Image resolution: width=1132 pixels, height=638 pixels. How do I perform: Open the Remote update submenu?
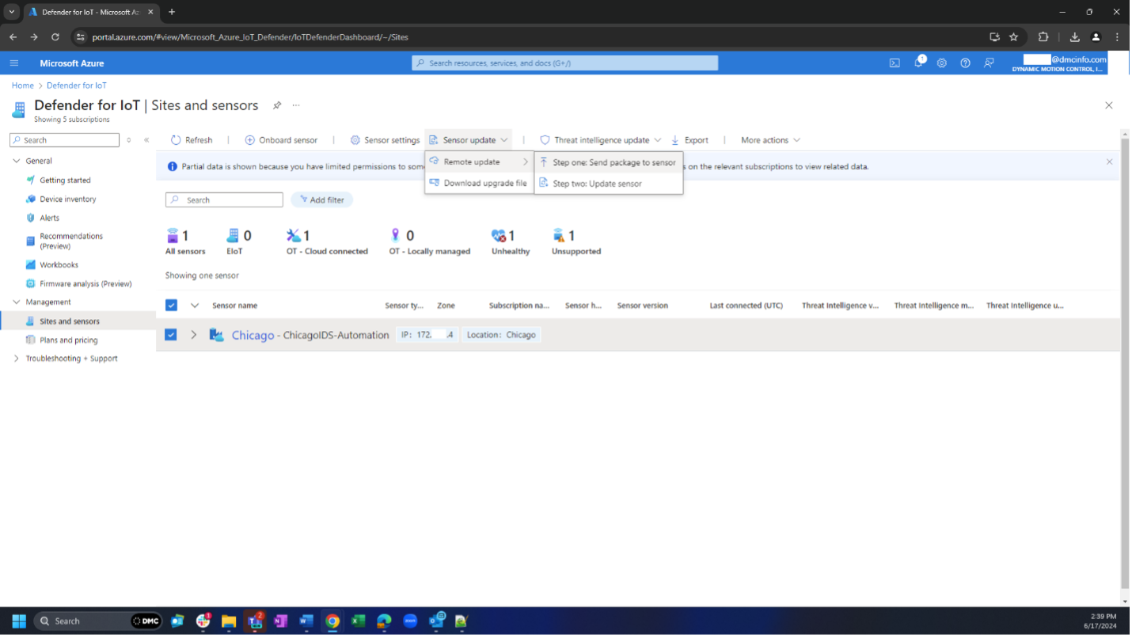[x=479, y=161]
